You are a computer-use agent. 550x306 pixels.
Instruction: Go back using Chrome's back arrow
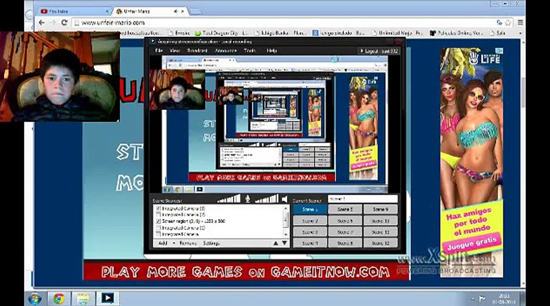[x=42, y=23]
